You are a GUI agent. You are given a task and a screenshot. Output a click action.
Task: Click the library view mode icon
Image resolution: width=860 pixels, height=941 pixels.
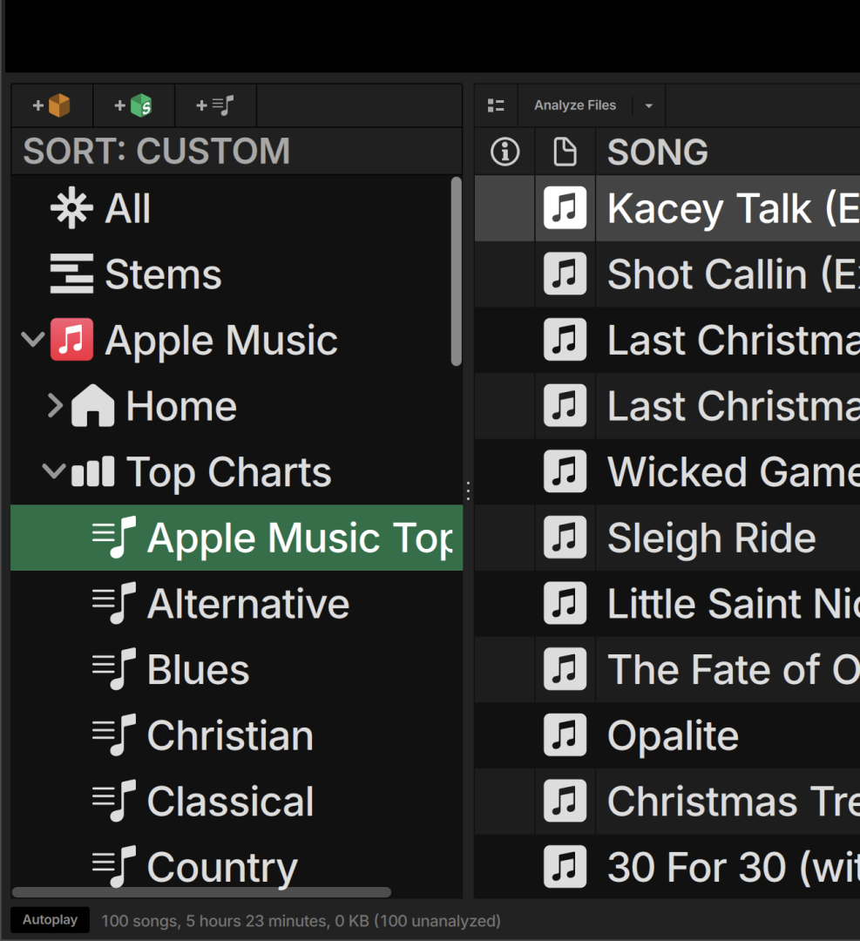[x=496, y=105]
